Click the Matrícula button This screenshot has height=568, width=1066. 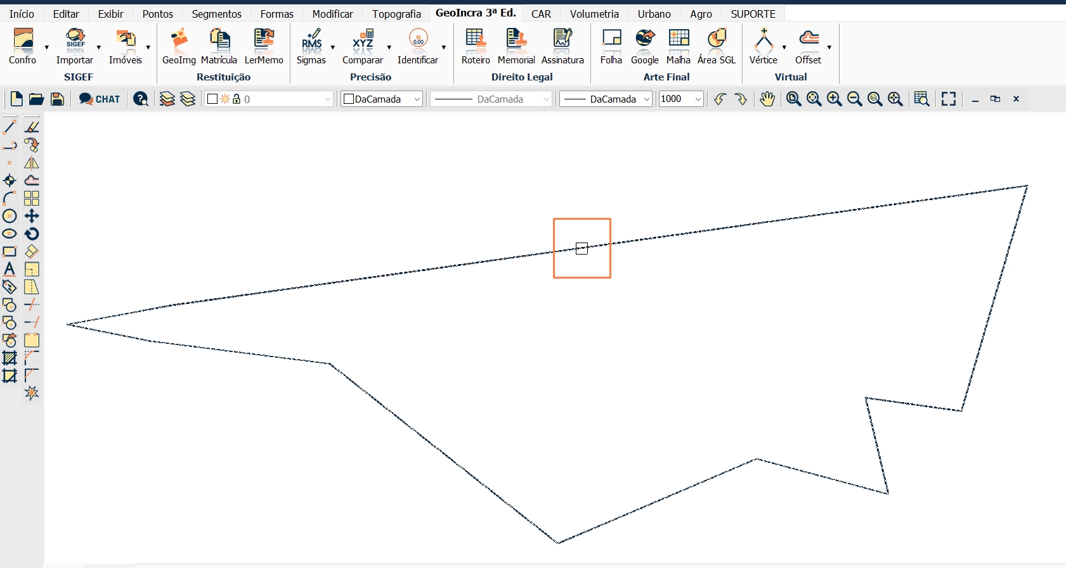tap(219, 47)
